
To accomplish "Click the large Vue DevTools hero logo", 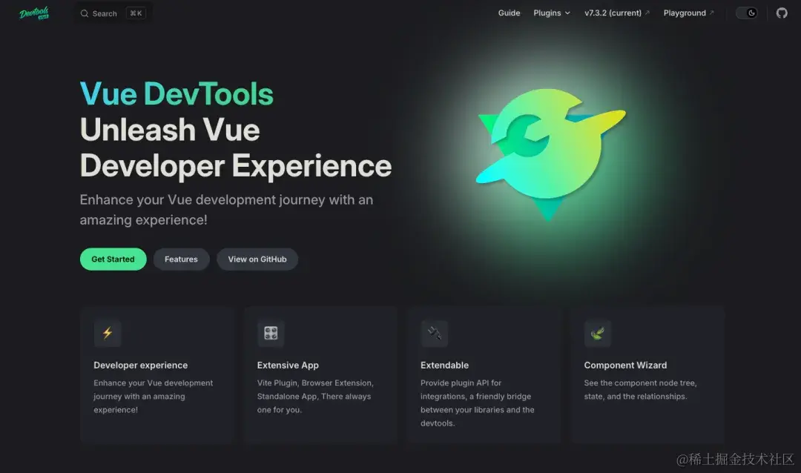I will pyautogui.click(x=550, y=153).
